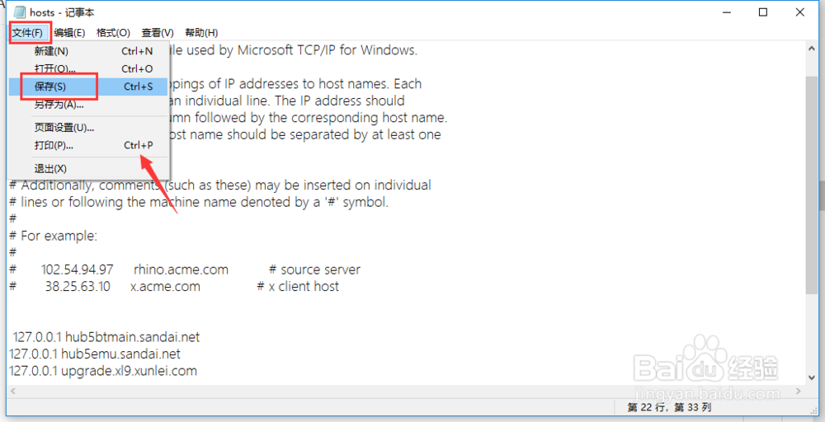Minimize the Notepad window

[x=724, y=12]
